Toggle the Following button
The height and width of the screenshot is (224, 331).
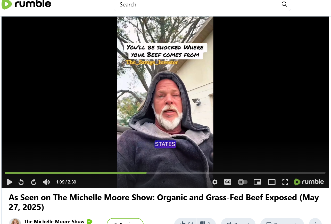pos(125,221)
